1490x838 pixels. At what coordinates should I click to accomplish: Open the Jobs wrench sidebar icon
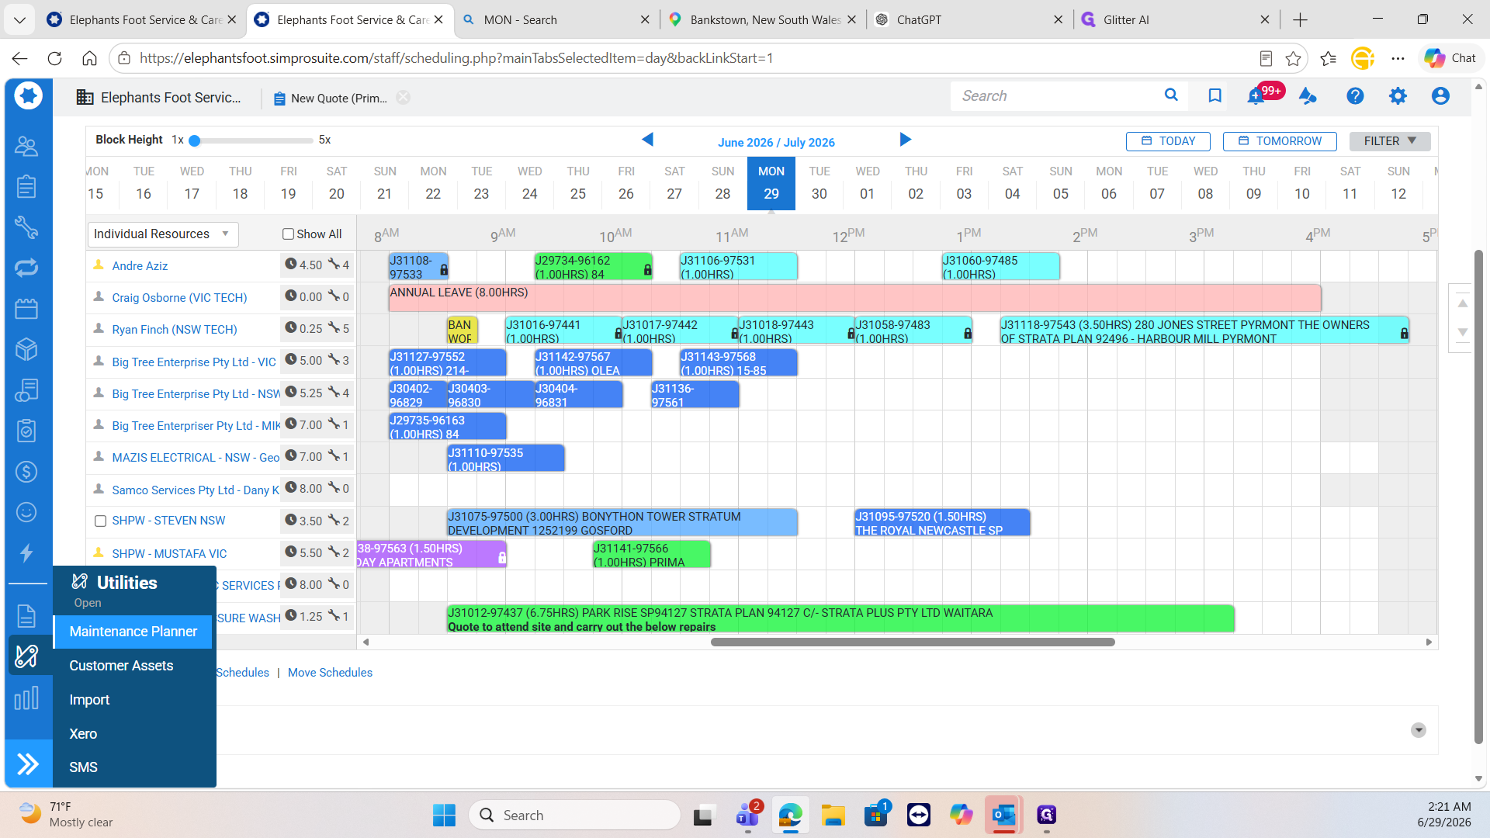[x=26, y=227]
